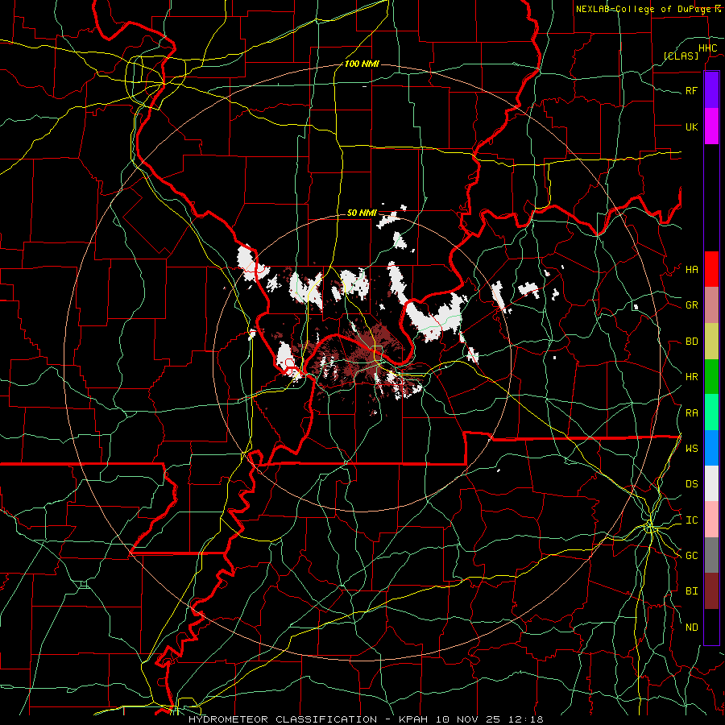Click the BD legend label
725x725 pixels.
pyautogui.click(x=692, y=342)
